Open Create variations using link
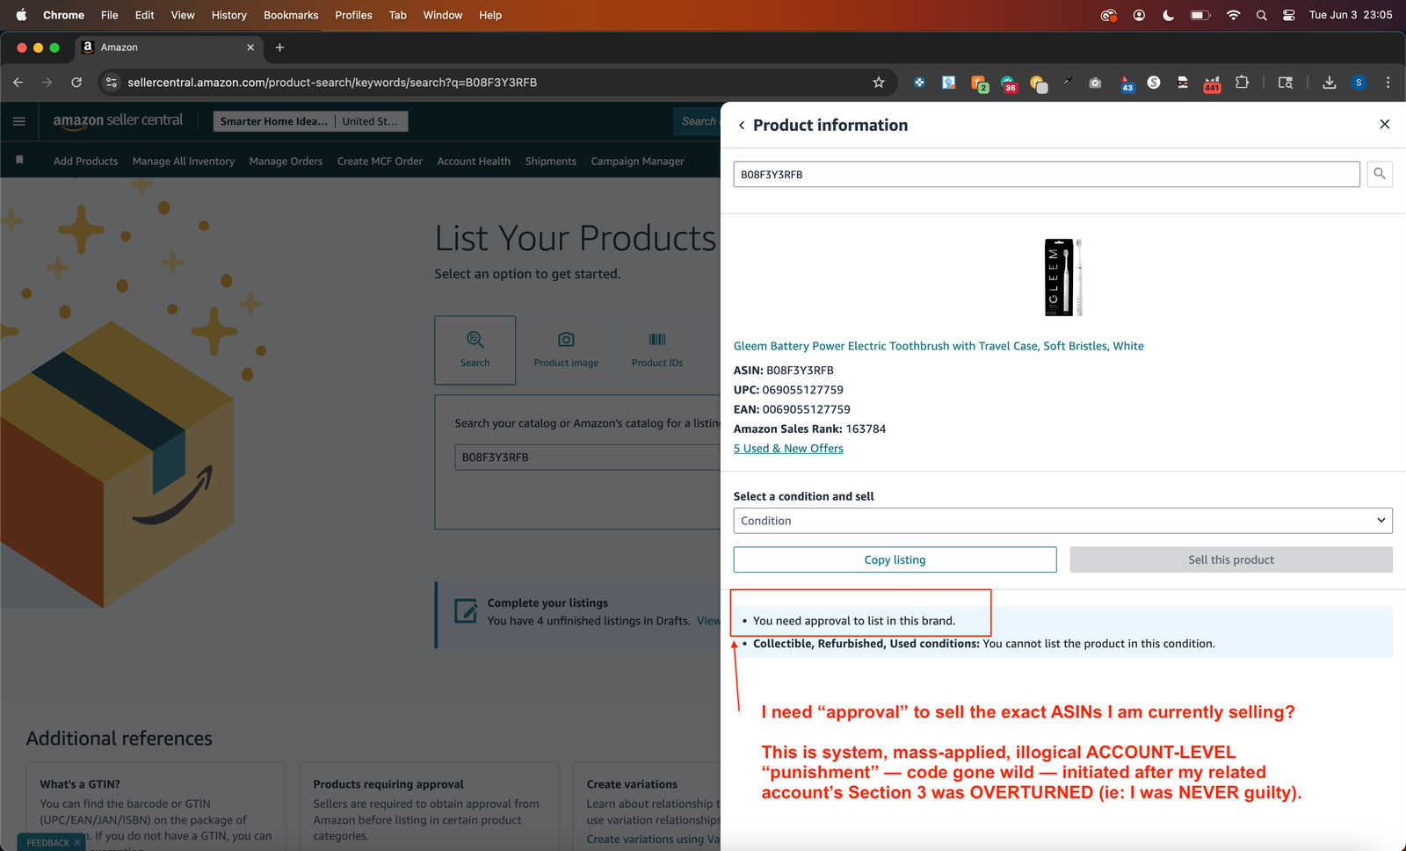Viewport: 1406px width, 851px height. pos(653,840)
